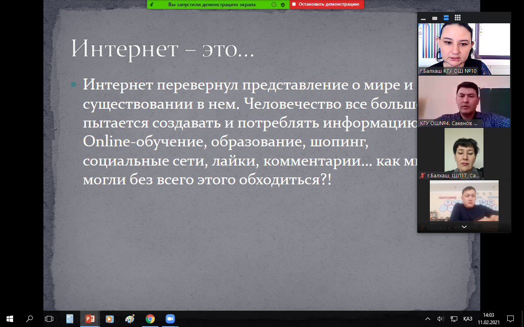
Task: Switch video panel to grid gallery view
Action: [458, 18]
